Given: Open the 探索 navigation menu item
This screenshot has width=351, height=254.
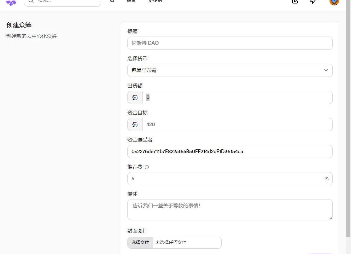Looking at the screenshot, I should 131,1.
